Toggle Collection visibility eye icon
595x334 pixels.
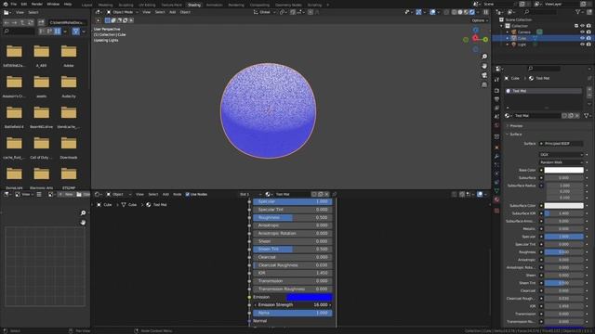click(x=582, y=26)
